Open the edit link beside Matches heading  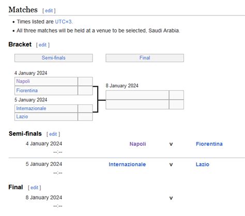[x=49, y=11]
